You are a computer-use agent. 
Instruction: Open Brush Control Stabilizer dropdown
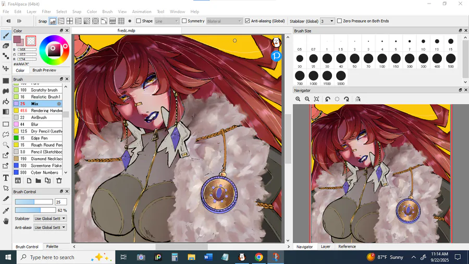50,219
